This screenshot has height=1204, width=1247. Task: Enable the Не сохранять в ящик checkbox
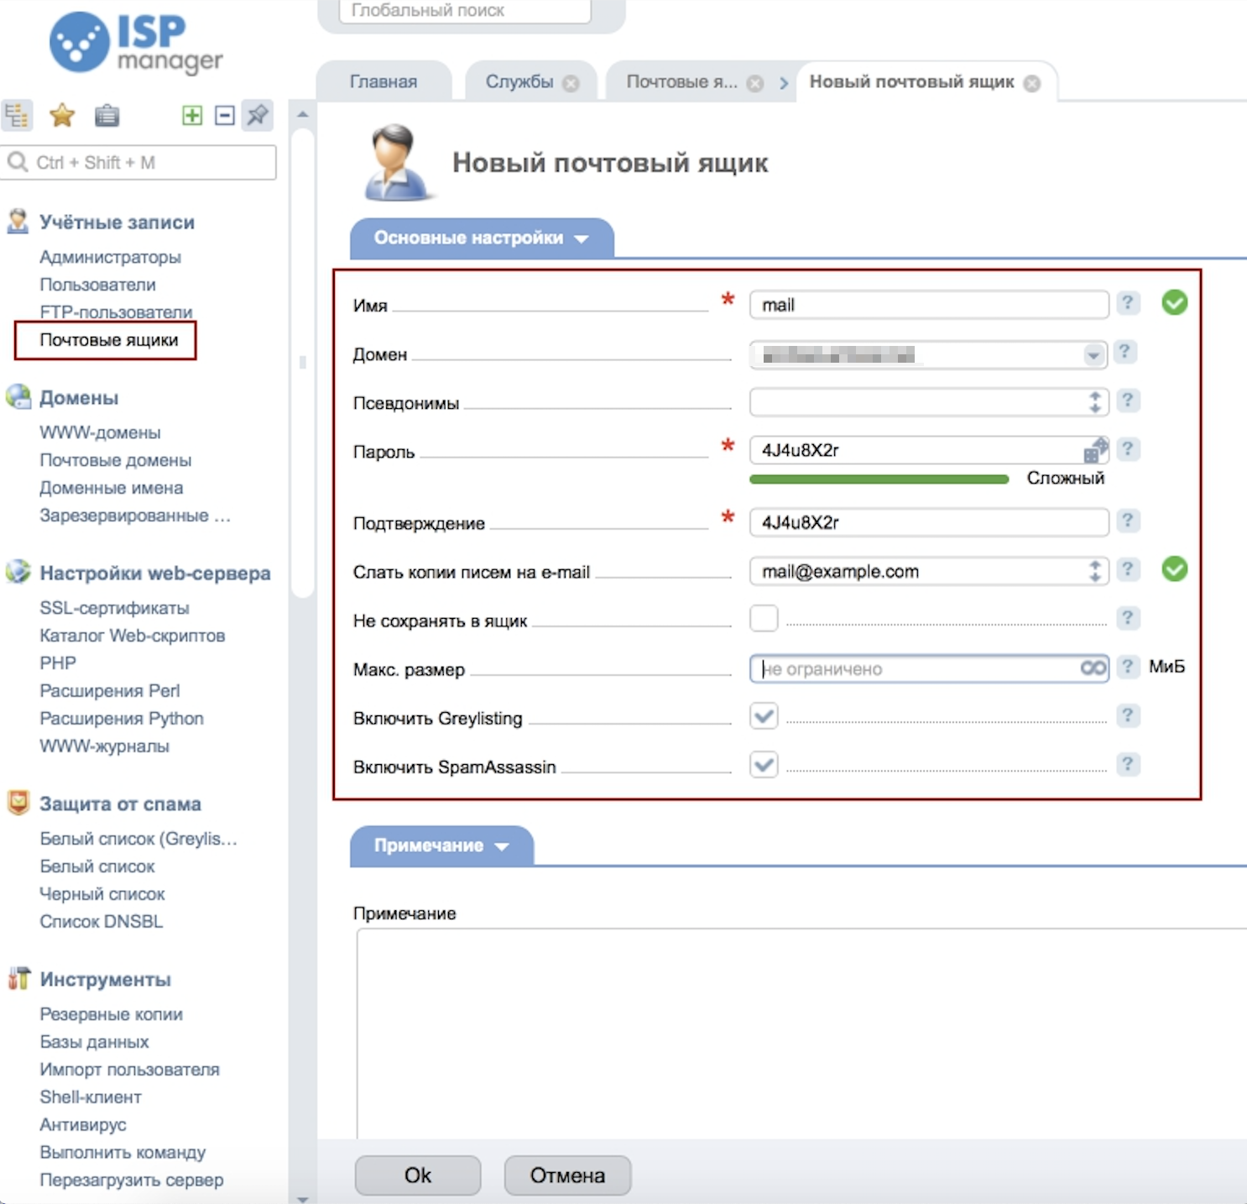pos(764,619)
